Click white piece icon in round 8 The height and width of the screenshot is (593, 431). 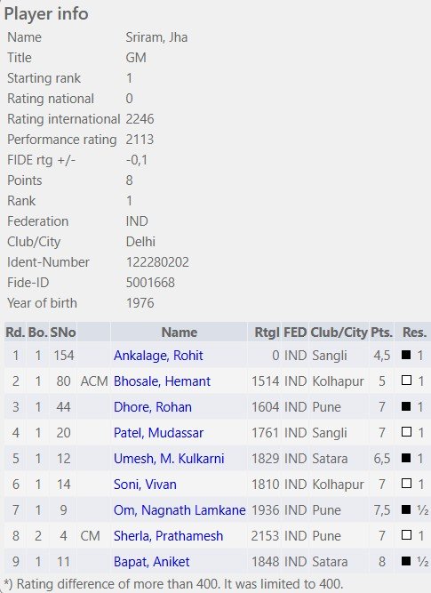[406, 534]
